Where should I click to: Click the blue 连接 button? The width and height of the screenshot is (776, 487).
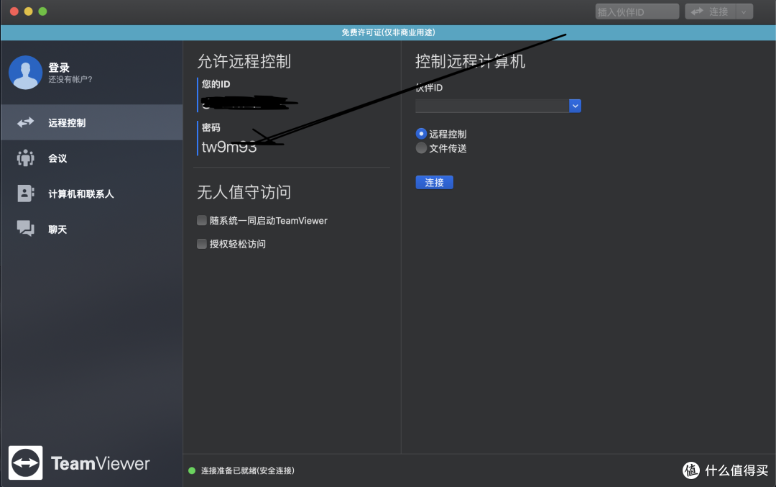coord(434,182)
